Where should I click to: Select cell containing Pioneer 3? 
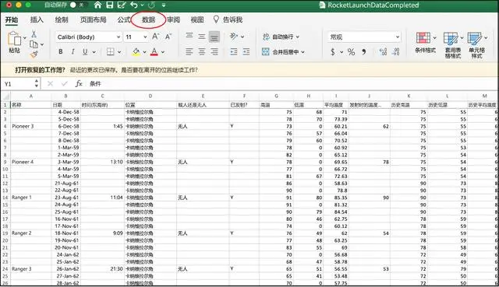[x=31, y=126]
